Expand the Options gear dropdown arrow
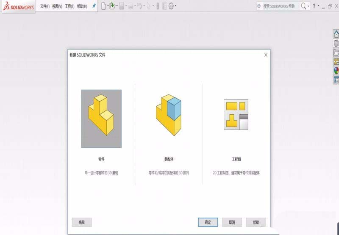 click(175, 6)
